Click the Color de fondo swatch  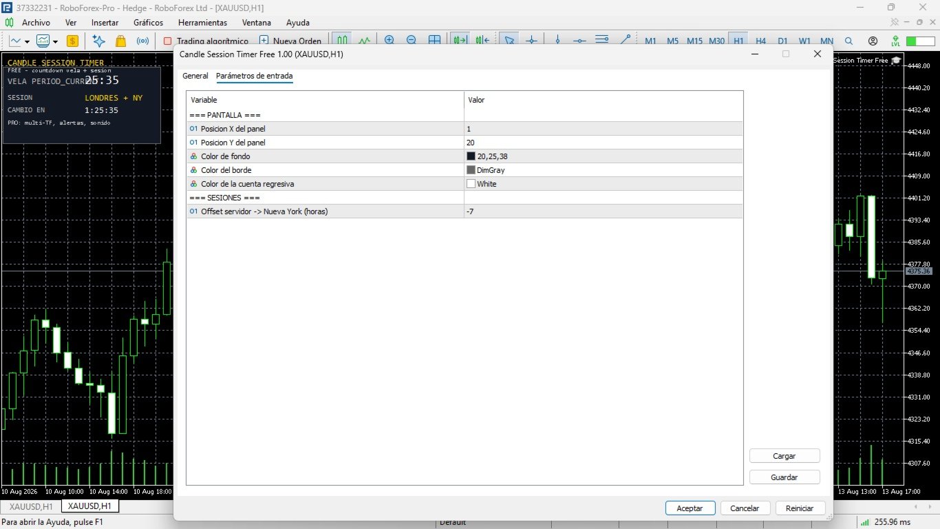click(471, 156)
